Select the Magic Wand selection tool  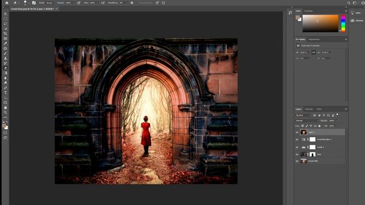[5, 28]
